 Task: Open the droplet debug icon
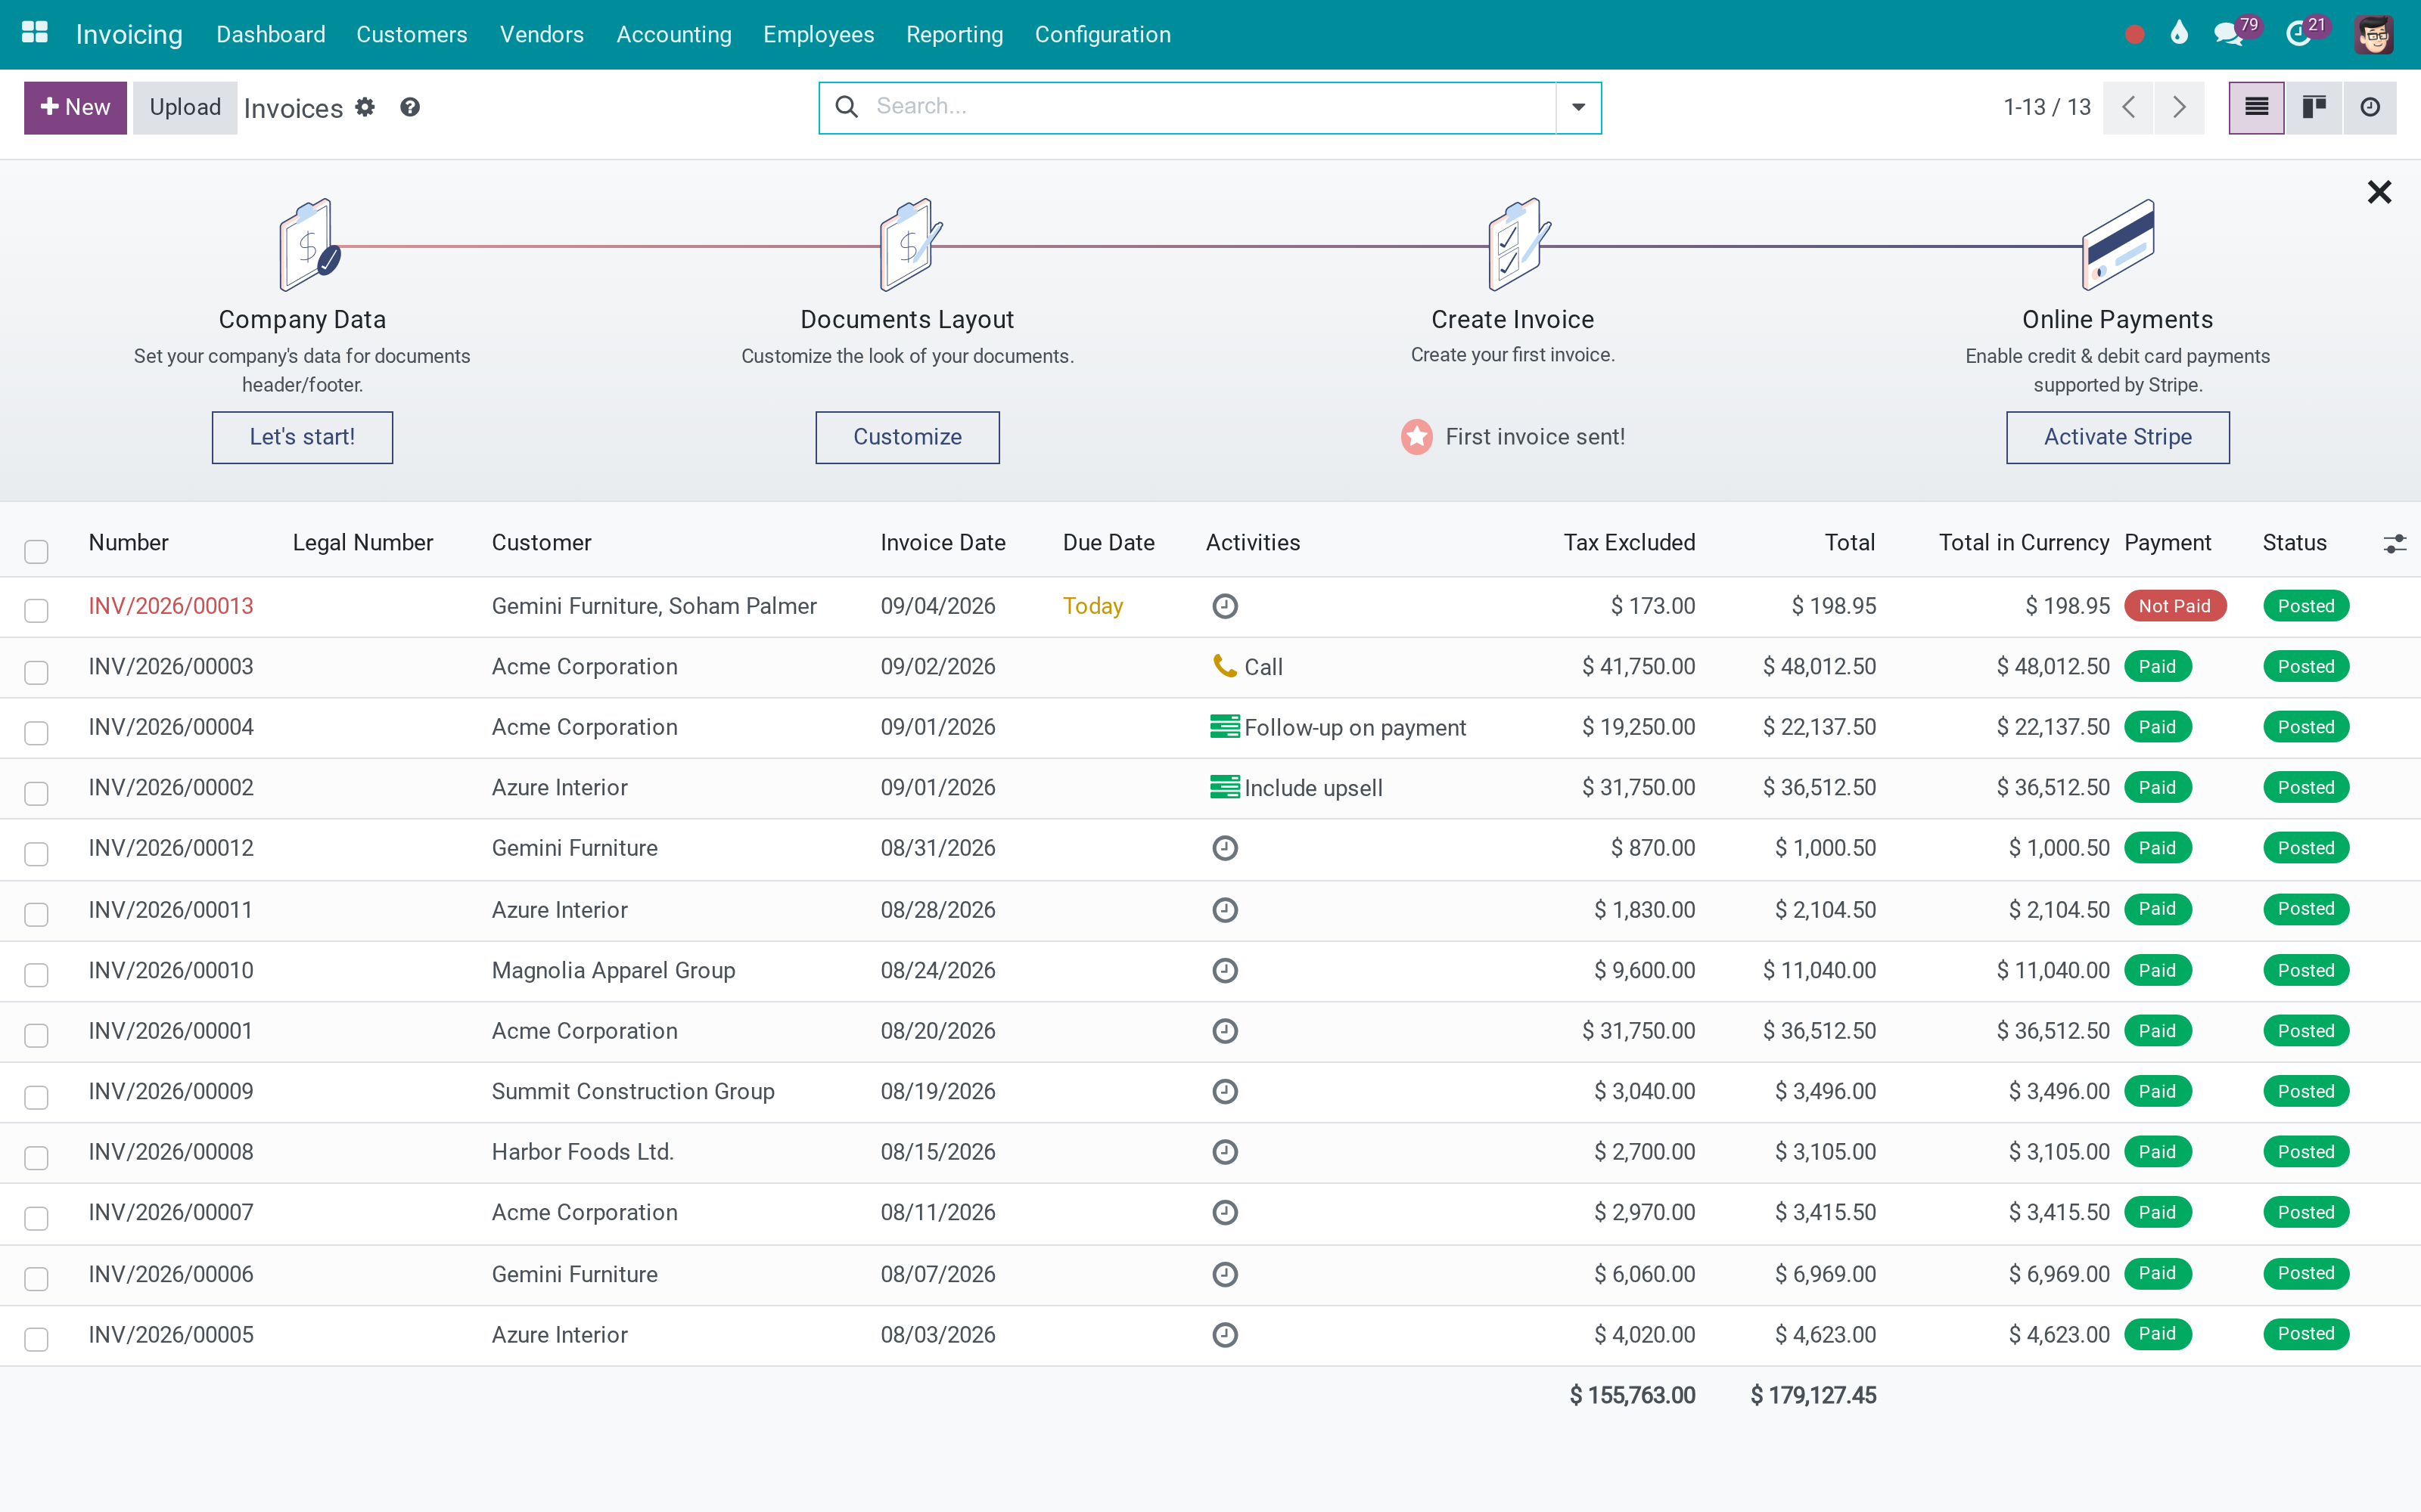(2179, 34)
